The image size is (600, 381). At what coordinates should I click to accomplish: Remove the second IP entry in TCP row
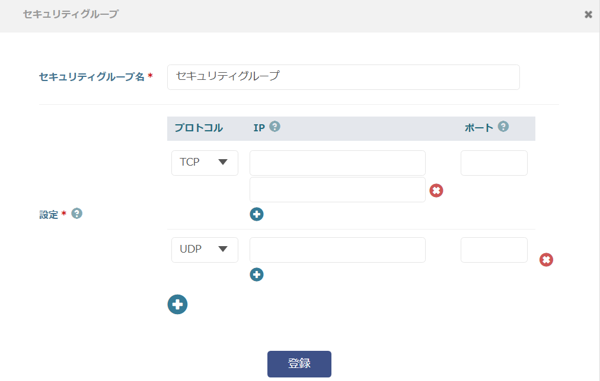(x=436, y=190)
